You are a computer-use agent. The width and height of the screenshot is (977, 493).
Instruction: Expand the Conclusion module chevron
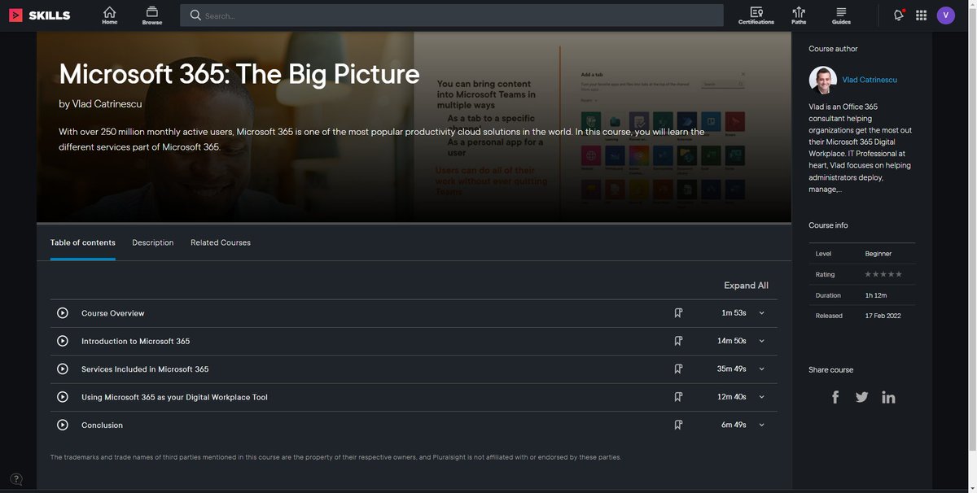pos(762,425)
